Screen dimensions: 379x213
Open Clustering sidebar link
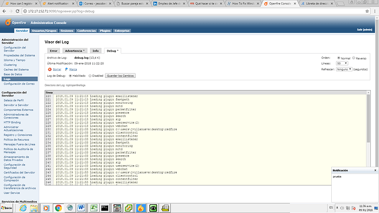pos(10,65)
